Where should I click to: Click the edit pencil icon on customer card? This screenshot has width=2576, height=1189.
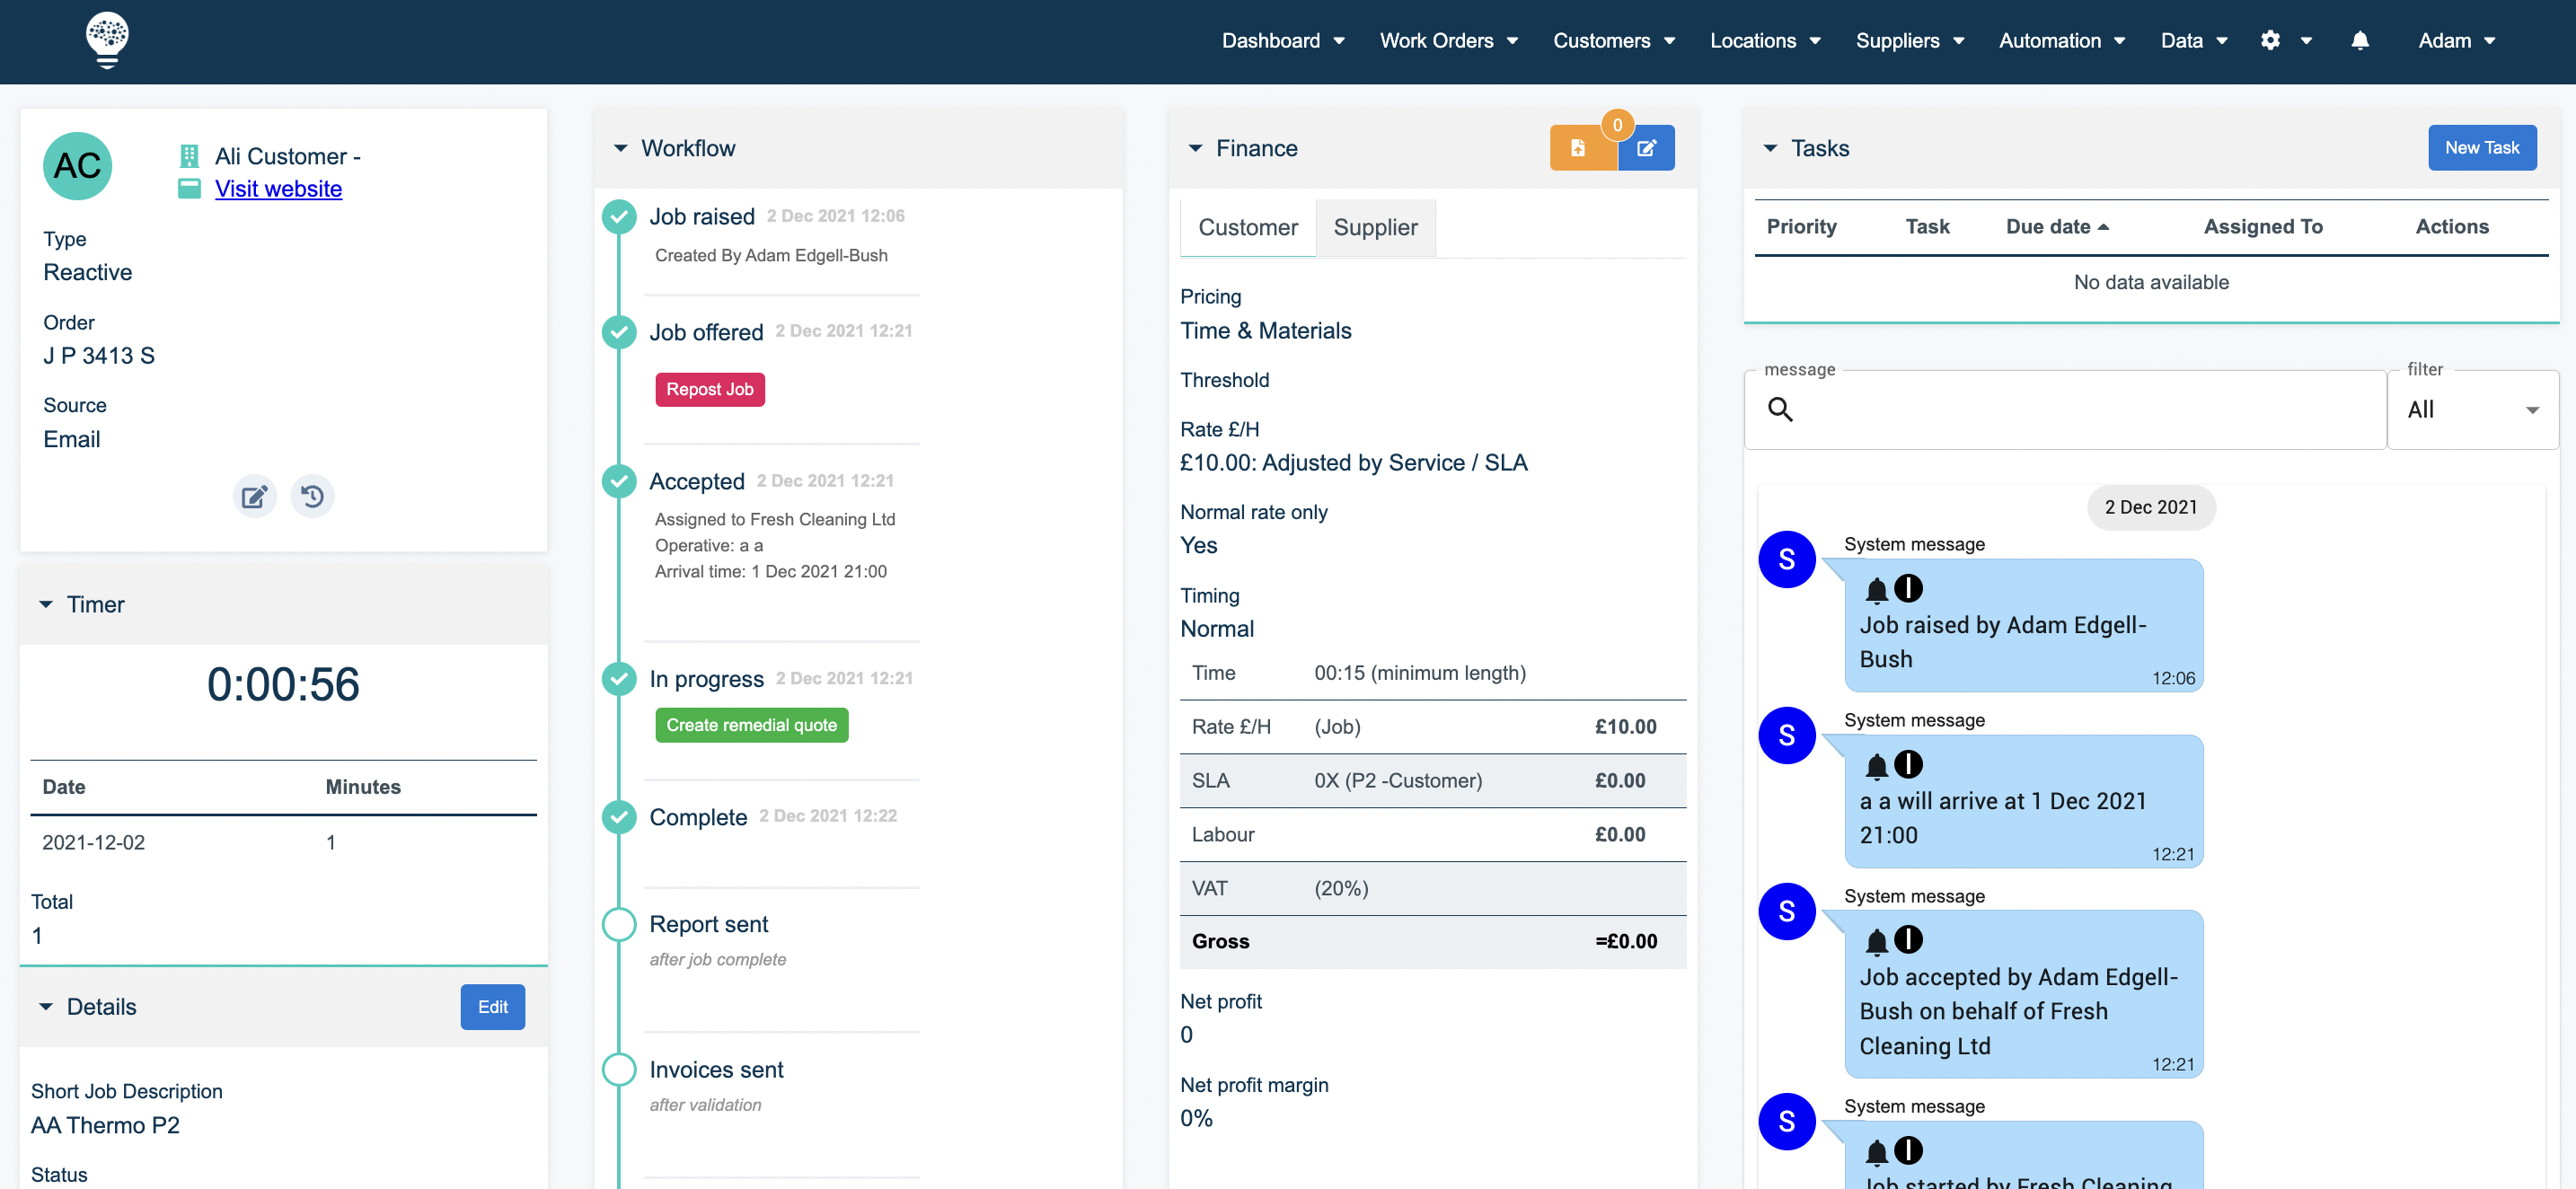point(254,496)
